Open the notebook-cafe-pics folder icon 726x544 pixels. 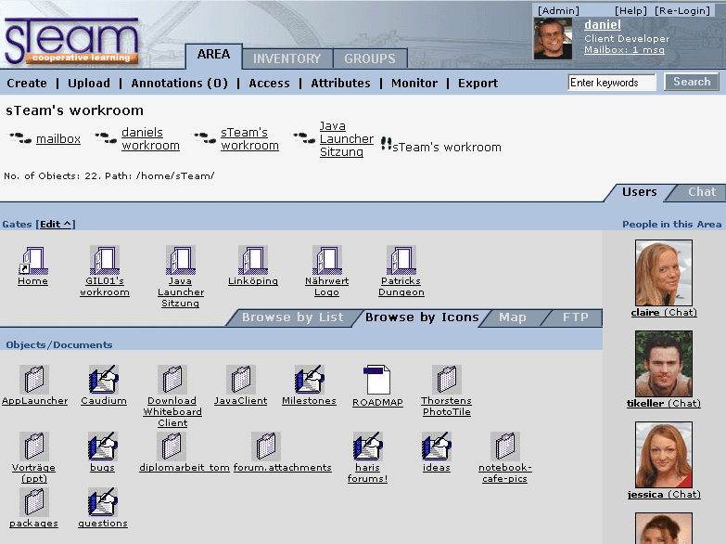504,447
